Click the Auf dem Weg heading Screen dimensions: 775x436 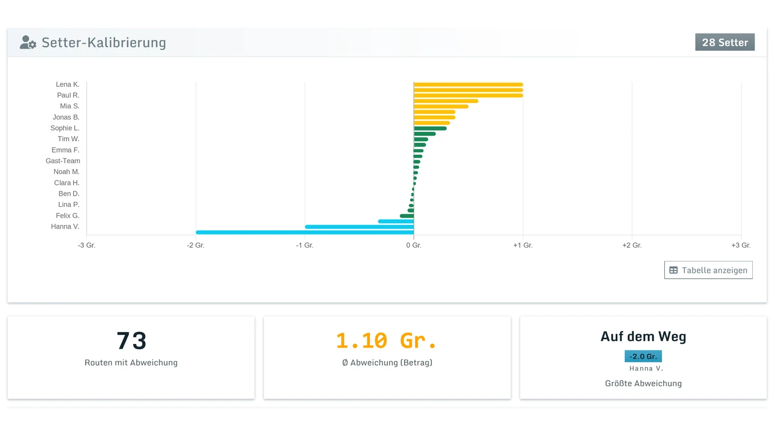(x=643, y=336)
